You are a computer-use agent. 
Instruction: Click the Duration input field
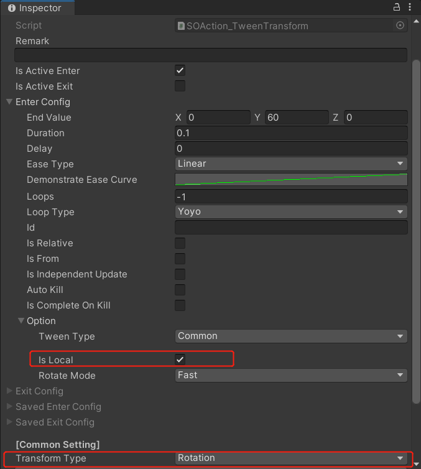pyautogui.click(x=291, y=133)
